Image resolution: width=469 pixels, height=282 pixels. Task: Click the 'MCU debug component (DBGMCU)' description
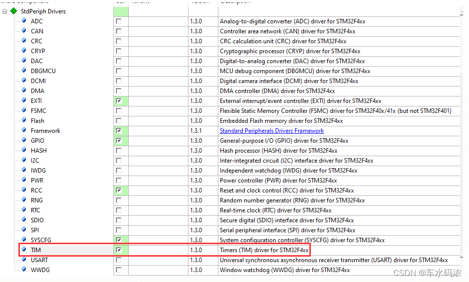295,71
